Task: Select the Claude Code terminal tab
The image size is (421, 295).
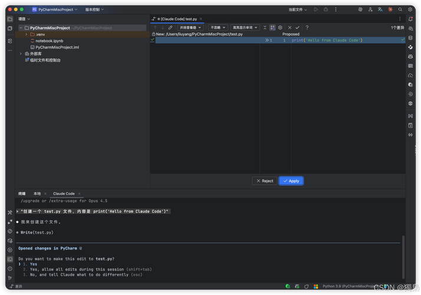Action: tap(64, 194)
